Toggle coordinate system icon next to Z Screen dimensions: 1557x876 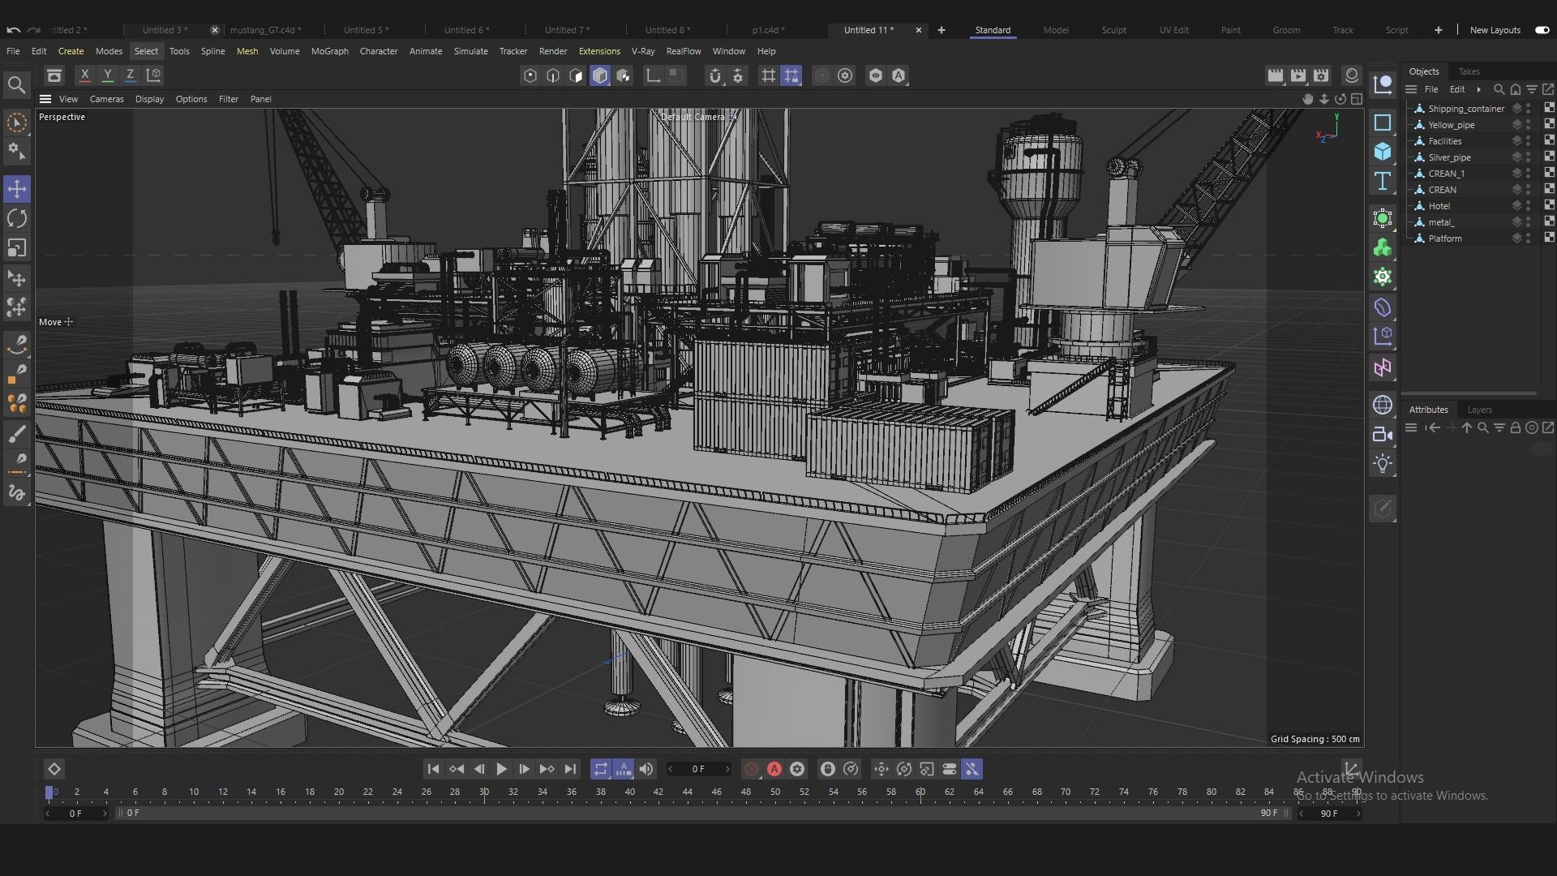pos(153,75)
